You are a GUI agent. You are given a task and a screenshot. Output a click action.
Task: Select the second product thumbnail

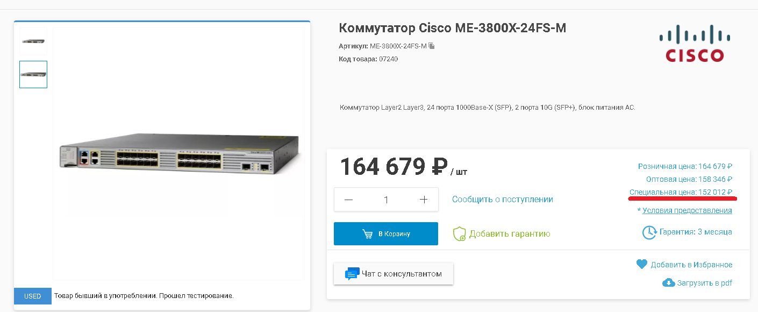(x=33, y=74)
